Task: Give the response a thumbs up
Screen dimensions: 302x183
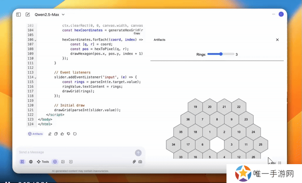Action: (x=62, y=134)
